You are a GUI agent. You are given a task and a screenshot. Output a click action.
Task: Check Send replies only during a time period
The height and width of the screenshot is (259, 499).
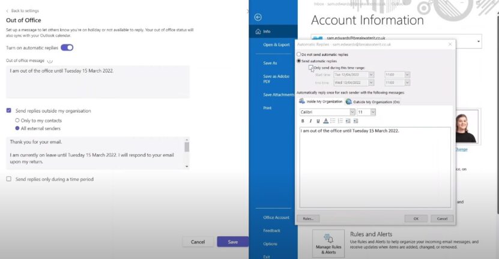click(9, 179)
